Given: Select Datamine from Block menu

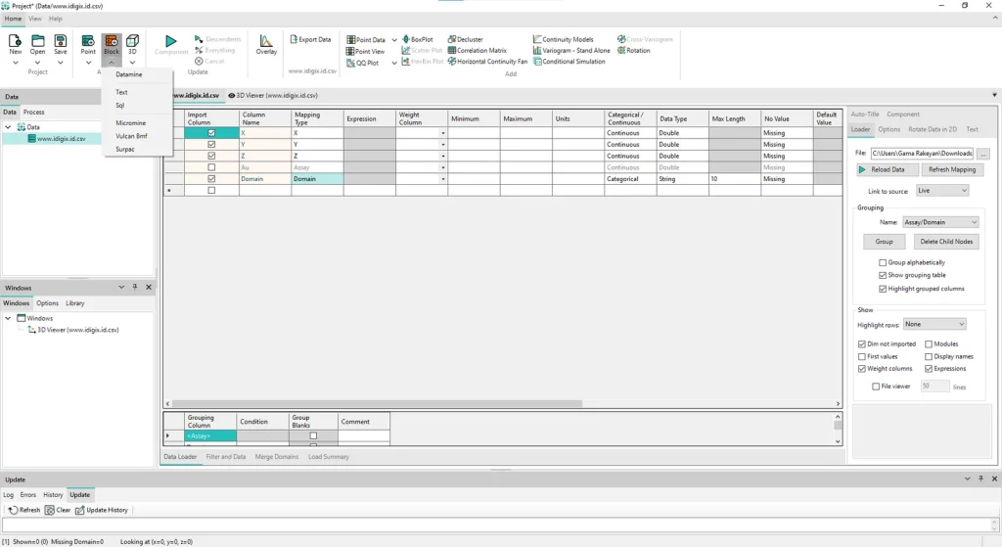Looking at the screenshot, I should click(x=129, y=74).
